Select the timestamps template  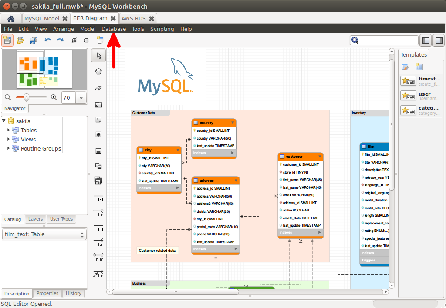click(421, 81)
